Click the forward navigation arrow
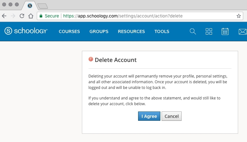The height and width of the screenshot is (142, 247). [13, 16]
